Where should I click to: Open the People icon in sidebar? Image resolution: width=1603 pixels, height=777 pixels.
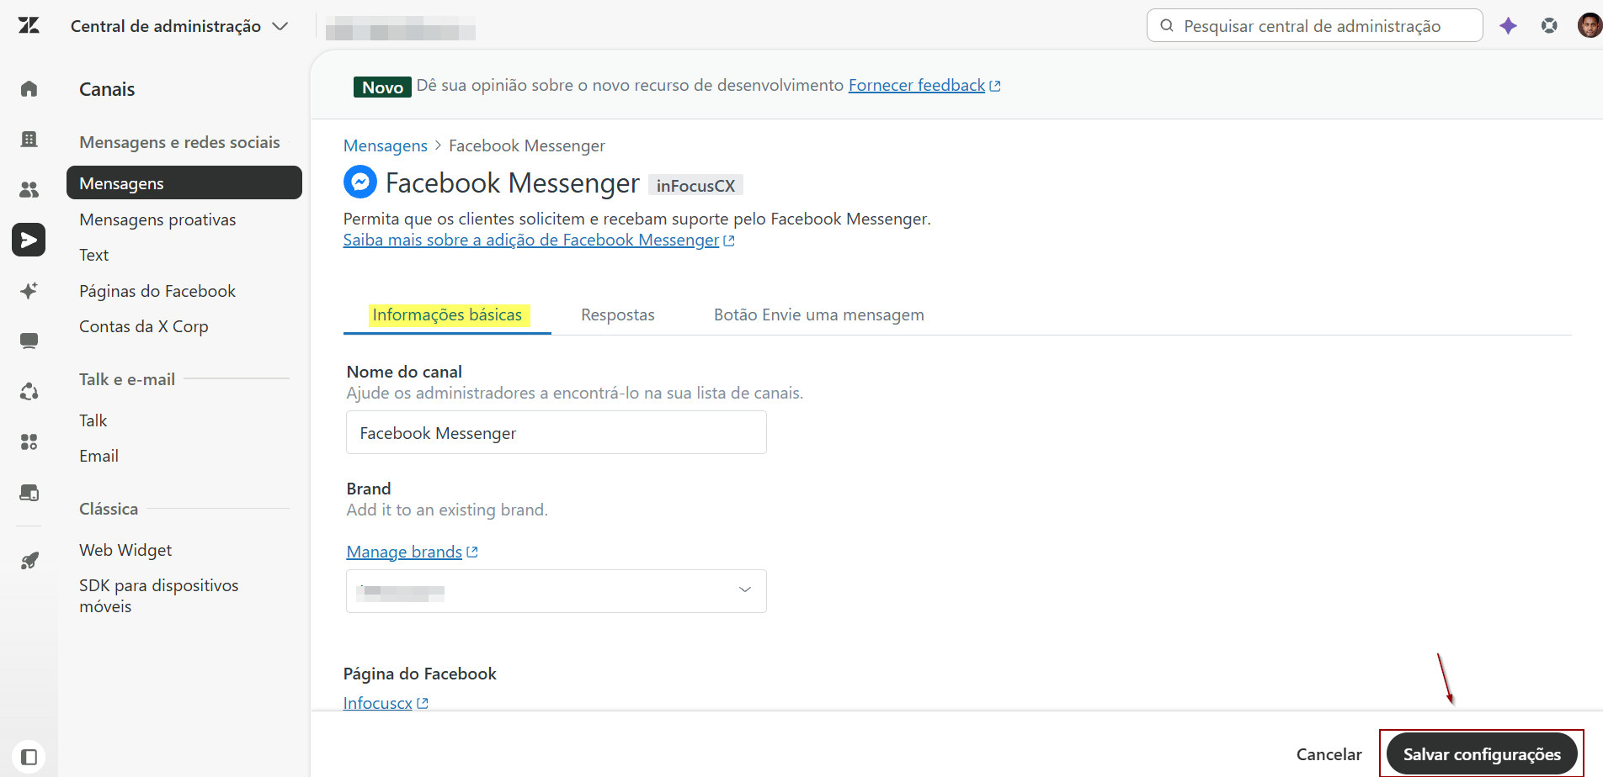tap(29, 189)
